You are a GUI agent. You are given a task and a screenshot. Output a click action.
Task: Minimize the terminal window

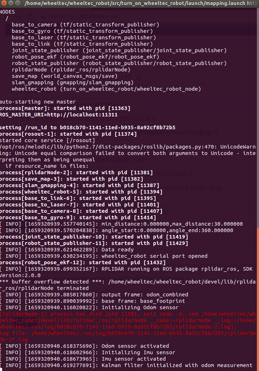[x=11, y=3]
